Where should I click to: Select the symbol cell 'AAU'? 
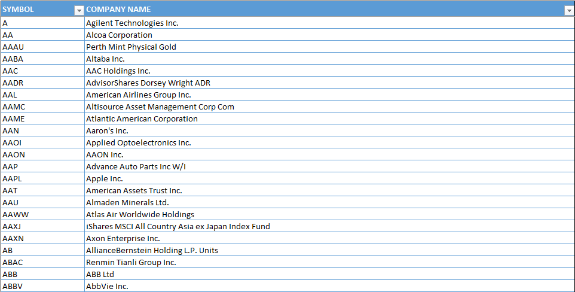coord(42,202)
